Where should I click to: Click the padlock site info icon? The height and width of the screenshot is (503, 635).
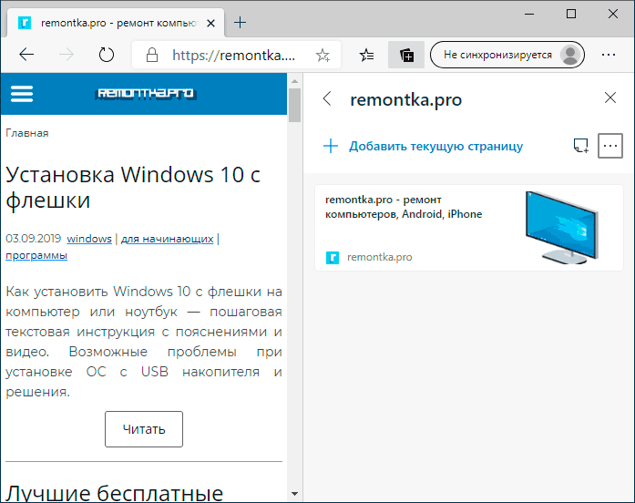coord(152,55)
